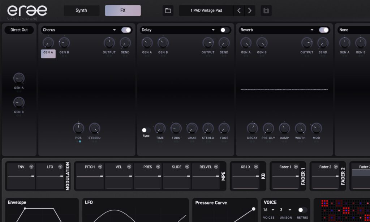Click the VEL modulation amount slider
The width and height of the screenshot is (370, 222).
pyautogui.click(x=119, y=176)
